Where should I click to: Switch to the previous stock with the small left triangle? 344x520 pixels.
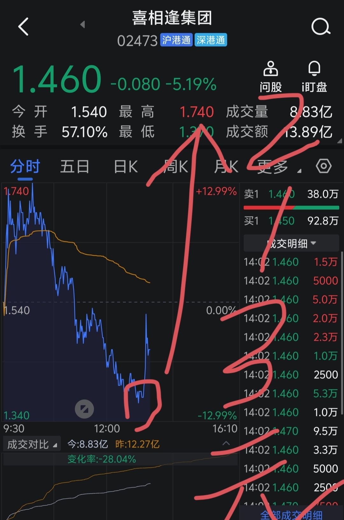82,24
